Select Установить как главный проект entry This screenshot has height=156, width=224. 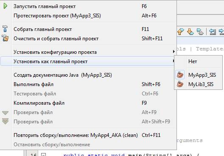tap(87, 61)
